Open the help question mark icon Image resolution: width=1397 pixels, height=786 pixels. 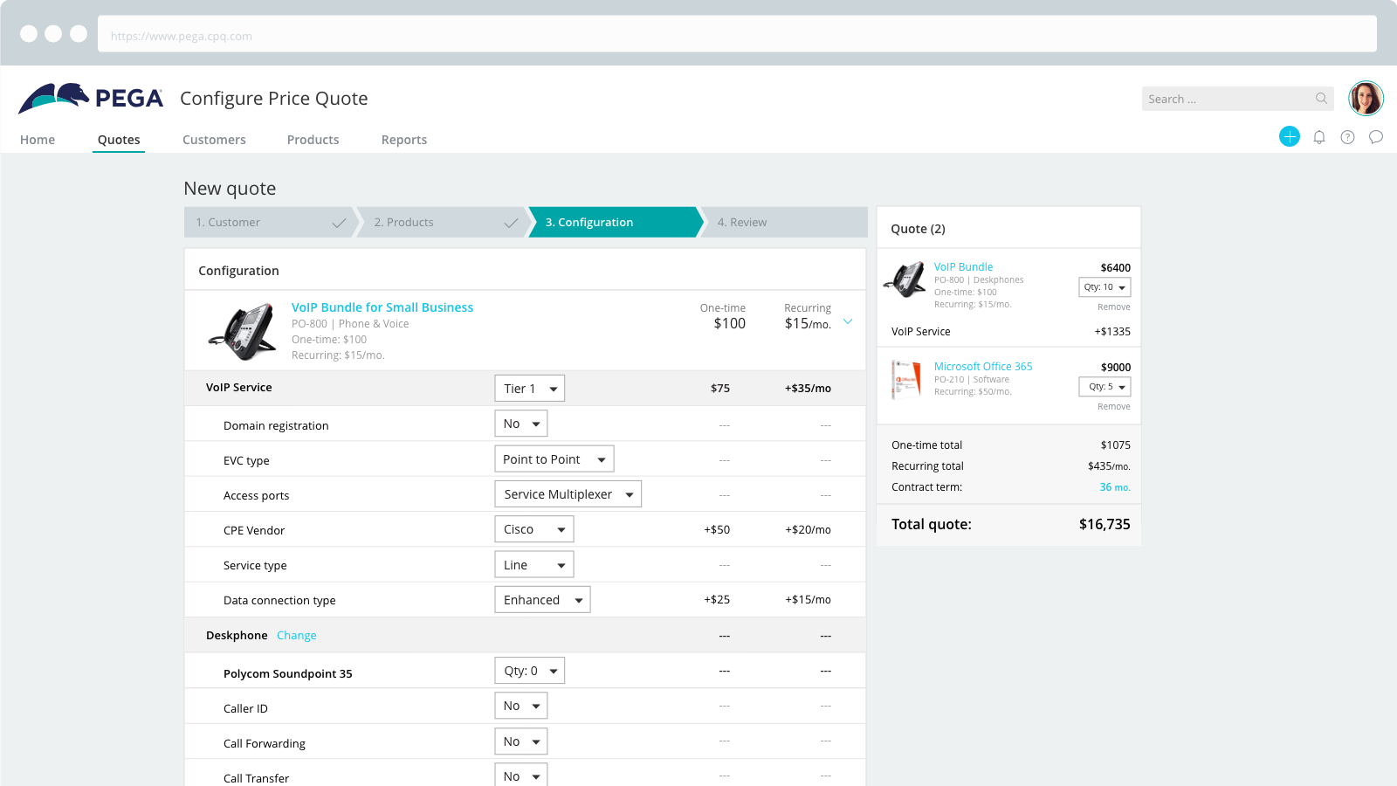[x=1348, y=137]
